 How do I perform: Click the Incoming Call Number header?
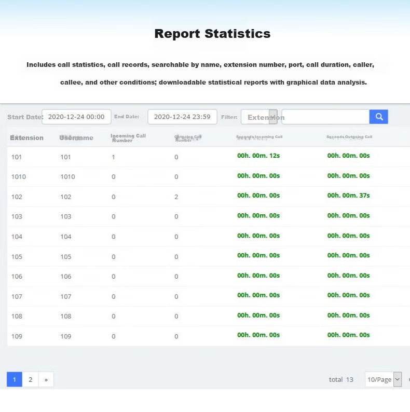click(128, 138)
